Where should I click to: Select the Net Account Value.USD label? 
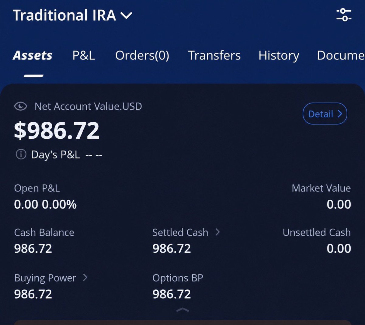[88, 106]
